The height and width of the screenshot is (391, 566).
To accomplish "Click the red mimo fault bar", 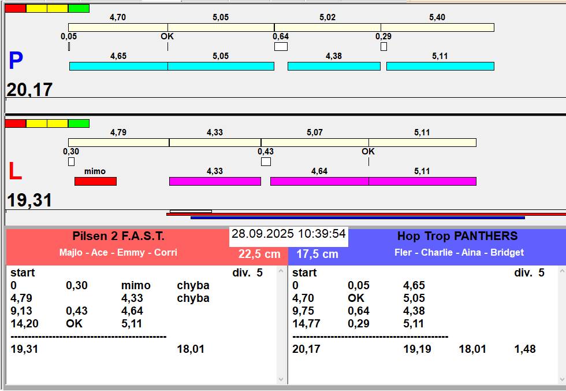I will [96, 182].
